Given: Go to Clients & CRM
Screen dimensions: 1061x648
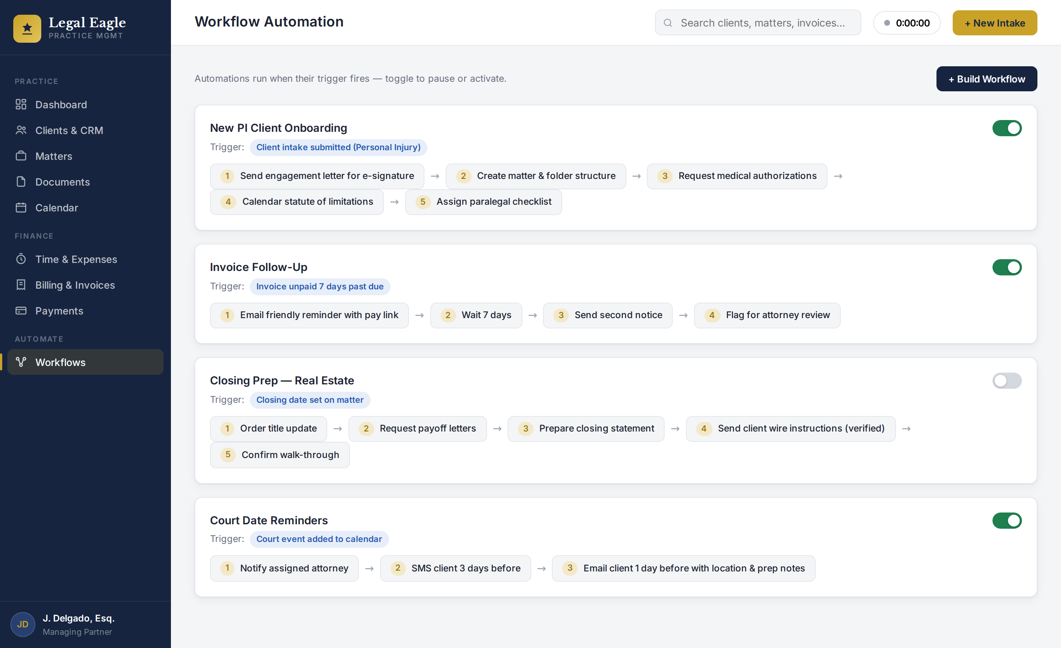Looking at the screenshot, I should tap(85, 130).
